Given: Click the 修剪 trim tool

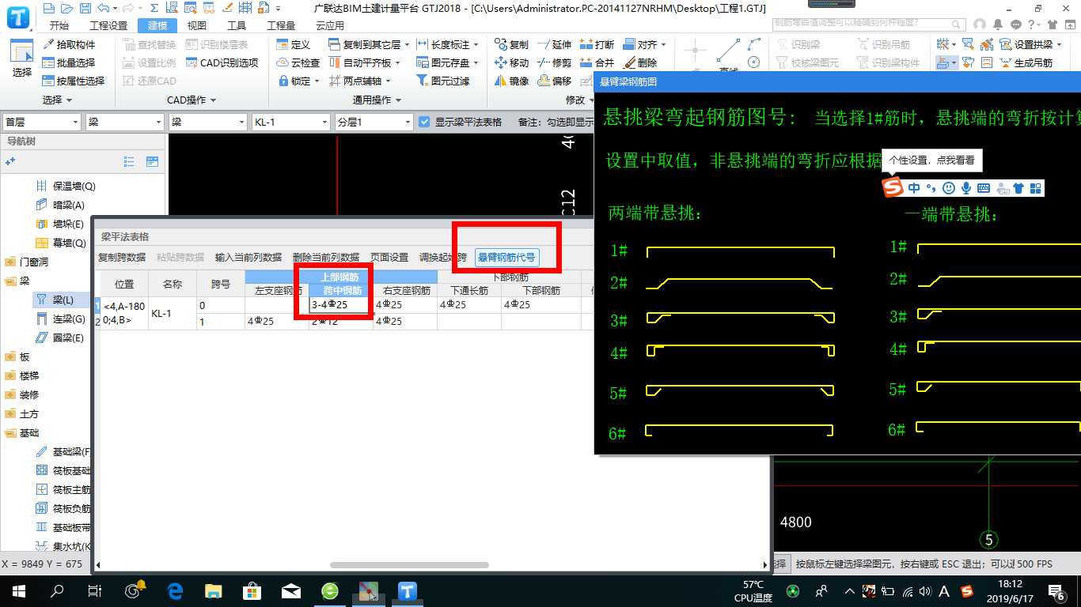Looking at the screenshot, I should pos(554,62).
